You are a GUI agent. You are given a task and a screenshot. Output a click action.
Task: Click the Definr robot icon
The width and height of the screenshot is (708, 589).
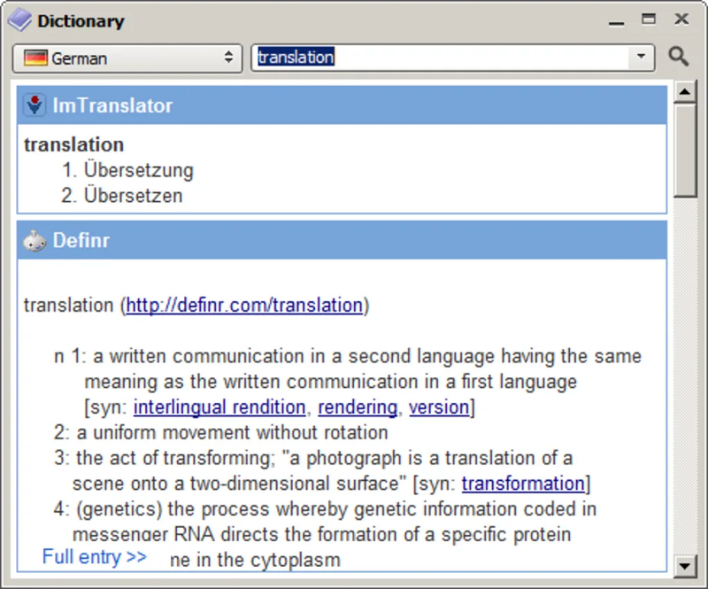pos(35,240)
